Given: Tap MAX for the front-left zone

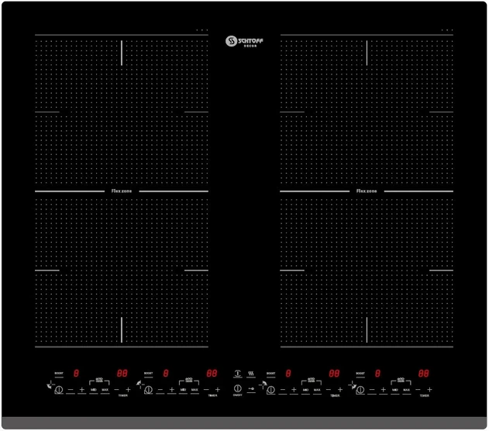Looking at the screenshot, I should [105, 390].
